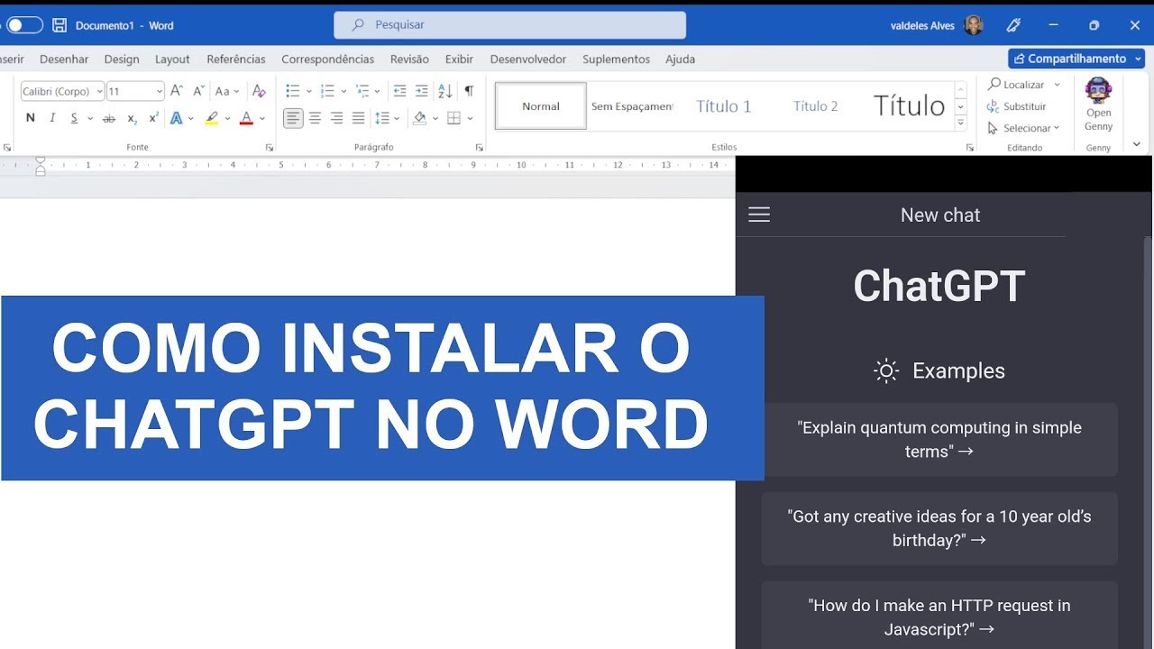Click the clear formatting icon
This screenshot has height=649, width=1154.
(x=259, y=91)
